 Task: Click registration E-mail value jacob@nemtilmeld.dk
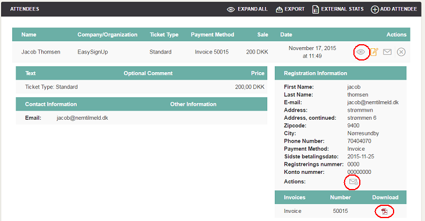pyautogui.click(x=373, y=102)
